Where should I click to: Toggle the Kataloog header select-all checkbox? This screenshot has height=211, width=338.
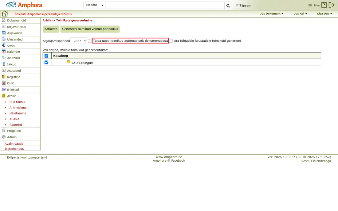point(46,56)
